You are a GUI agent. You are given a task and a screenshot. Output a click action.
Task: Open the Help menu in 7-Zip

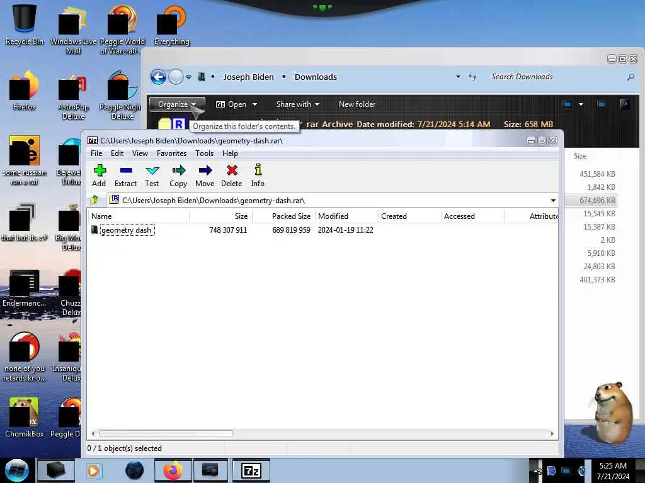pos(230,153)
